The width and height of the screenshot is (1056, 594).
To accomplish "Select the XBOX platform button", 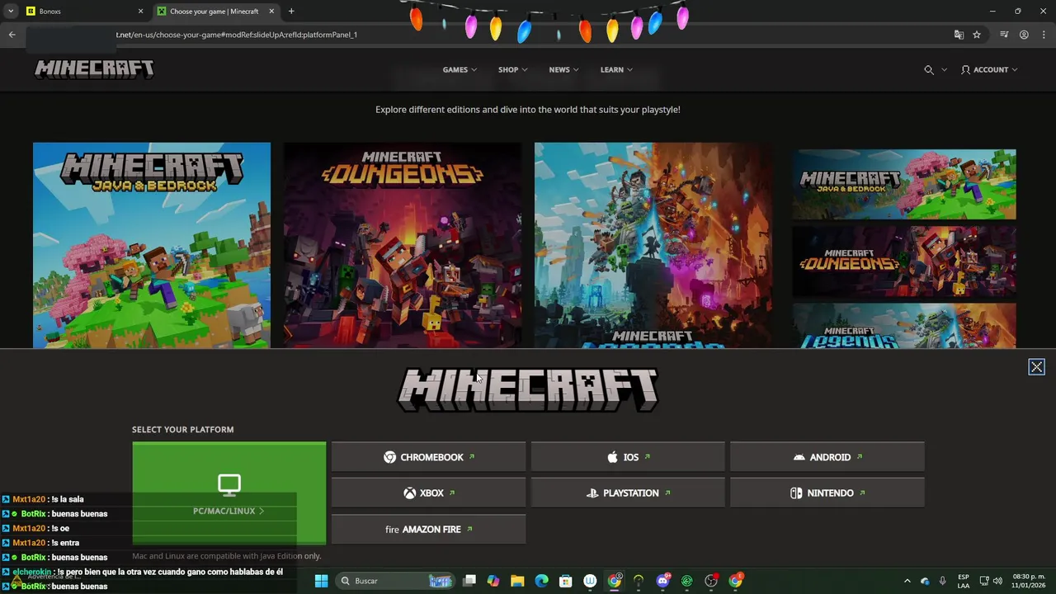I will coord(428,493).
